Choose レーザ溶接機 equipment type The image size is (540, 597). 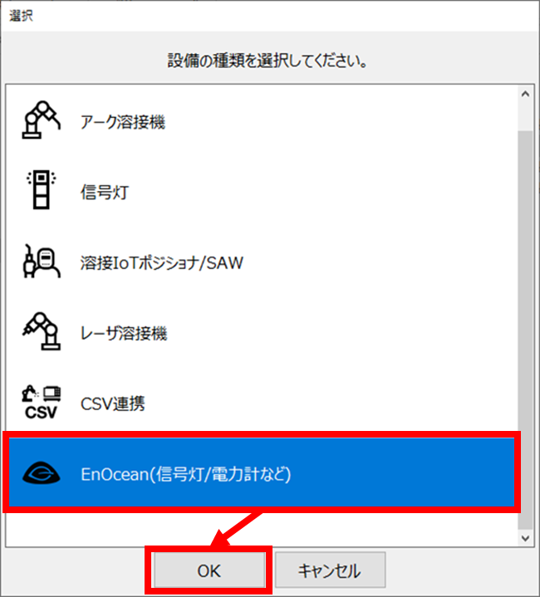pos(262,332)
